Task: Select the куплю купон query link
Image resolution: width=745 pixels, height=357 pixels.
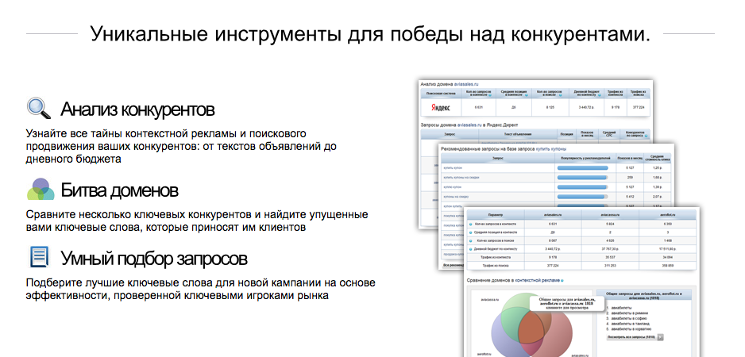Action: click(x=452, y=187)
